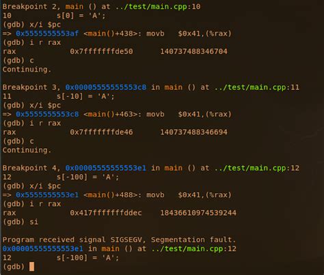Screen dimensions: 324x275
Task: Click the first s[-100] = 'A'; line
Action: (87, 177)
